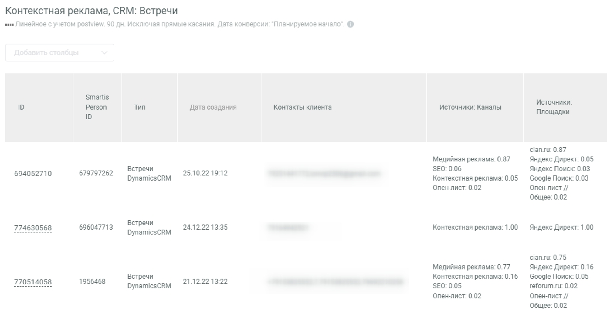Screen dimensions: 607x319
Task: Select Smartis Person ID 696047713 cell
Action: [x=96, y=228]
